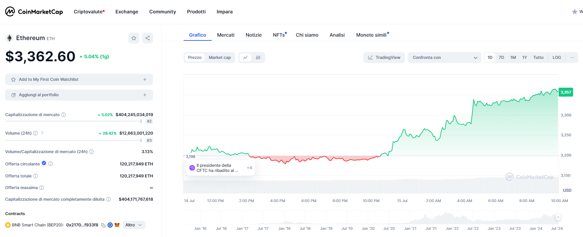Screen dimensions: 583x237
Task: Toggle LOG scale on chart
Action: 557,58
